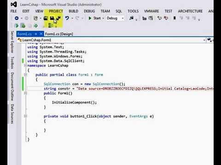221x165 pixels.
Task: Click the Visual Studio logo in the title bar
Action: tap(14, 5)
